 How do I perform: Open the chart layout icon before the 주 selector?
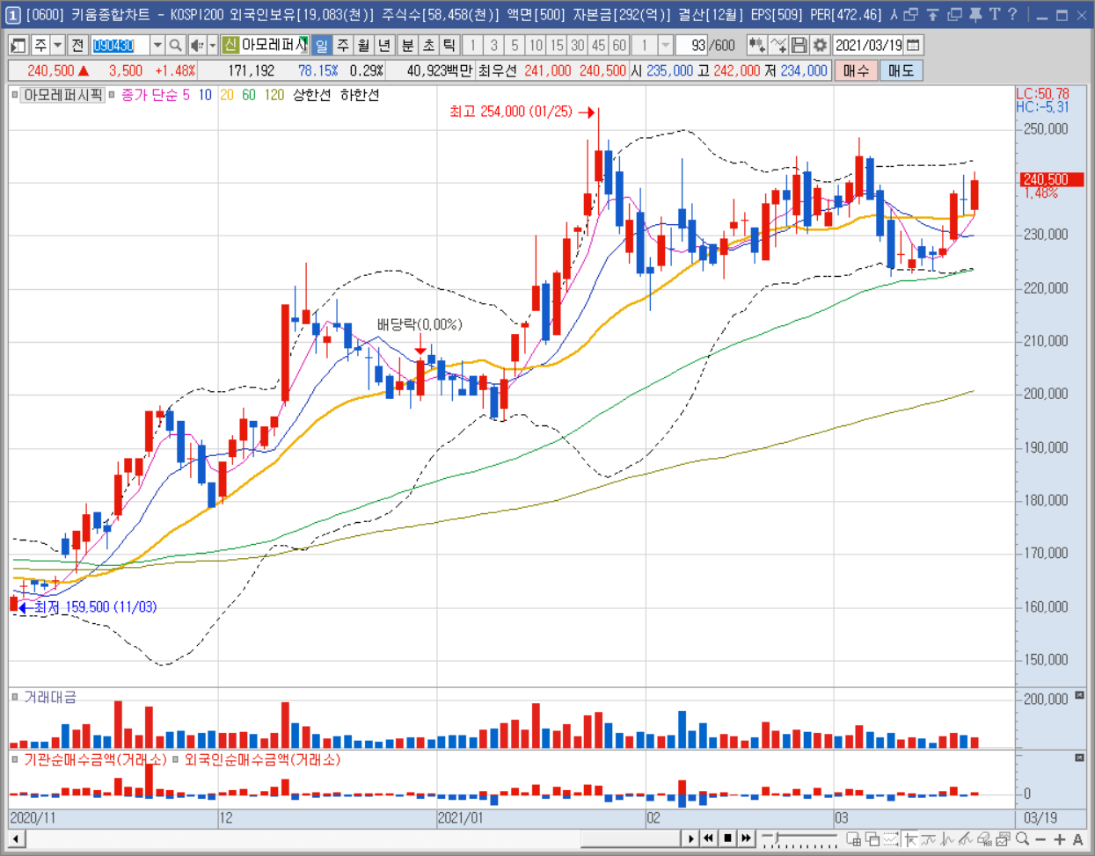[18, 45]
